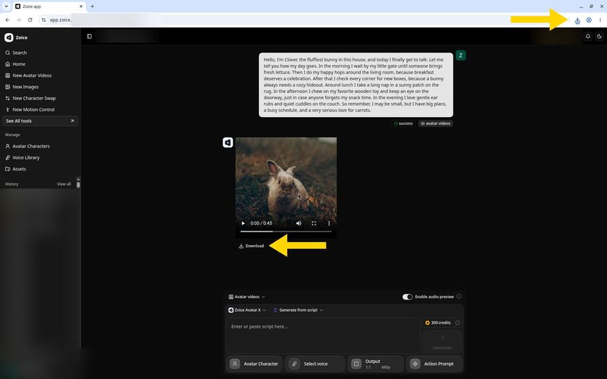Click See All tools button
607x379 pixels.
point(40,121)
